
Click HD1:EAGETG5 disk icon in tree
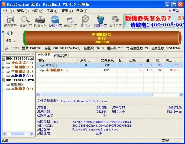tap(4, 80)
